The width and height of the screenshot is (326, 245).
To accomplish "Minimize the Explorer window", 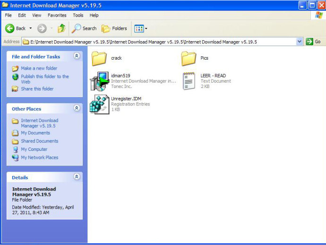I will (302, 5).
